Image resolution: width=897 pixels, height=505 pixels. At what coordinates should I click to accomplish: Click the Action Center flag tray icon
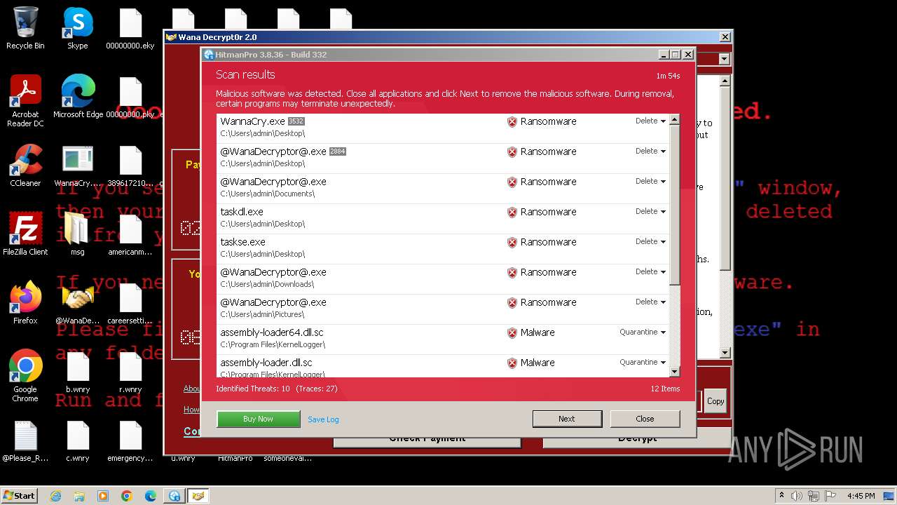tap(829, 496)
